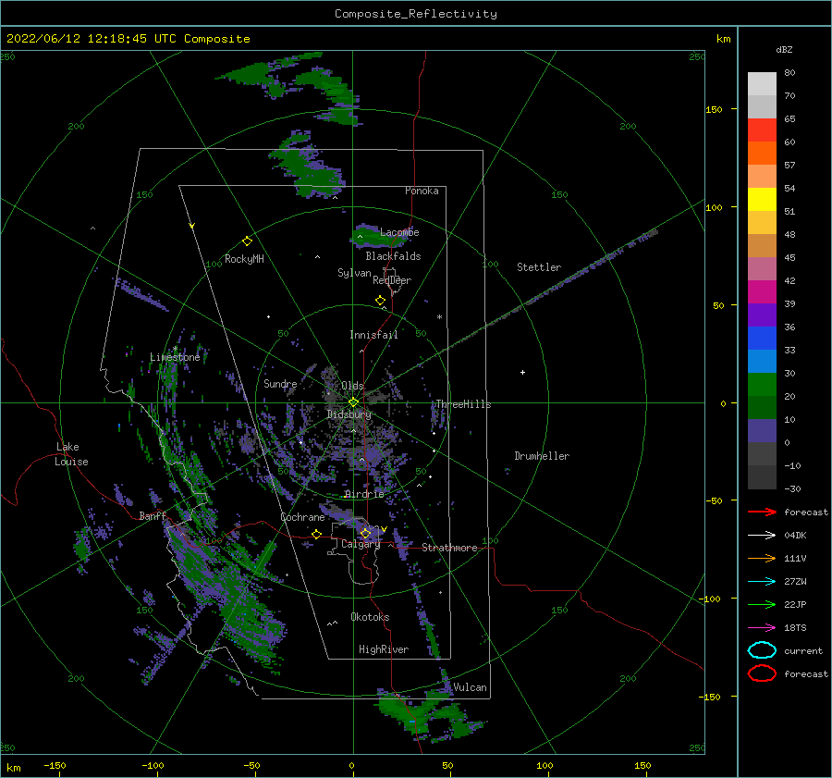This screenshot has width=832, height=778.
Task: Click the RockyMH label on the map
Action: click(244, 259)
